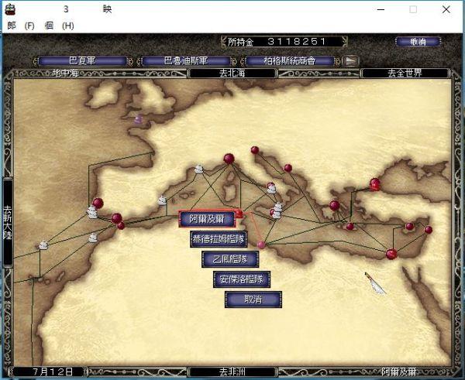Screen dimensions: 465x380
Task: Select the white ship icon at Naples
Action: tap(271, 188)
